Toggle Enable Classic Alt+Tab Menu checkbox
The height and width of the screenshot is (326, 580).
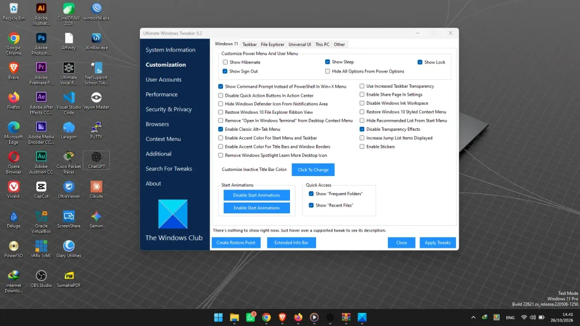pyautogui.click(x=220, y=129)
